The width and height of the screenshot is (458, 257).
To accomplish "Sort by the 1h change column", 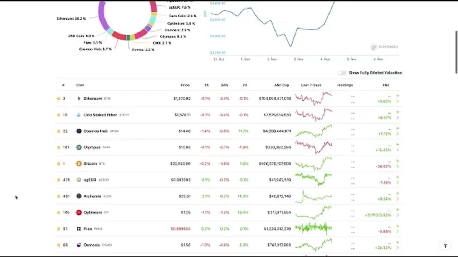I will pos(206,85).
